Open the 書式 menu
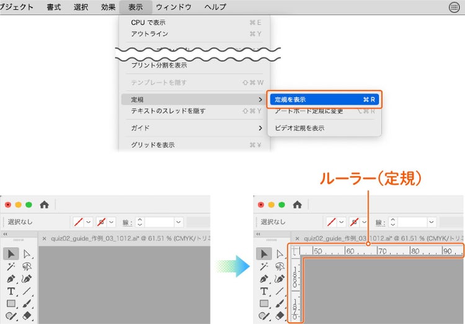The width and height of the screenshot is (465, 324). tap(54, 7)
